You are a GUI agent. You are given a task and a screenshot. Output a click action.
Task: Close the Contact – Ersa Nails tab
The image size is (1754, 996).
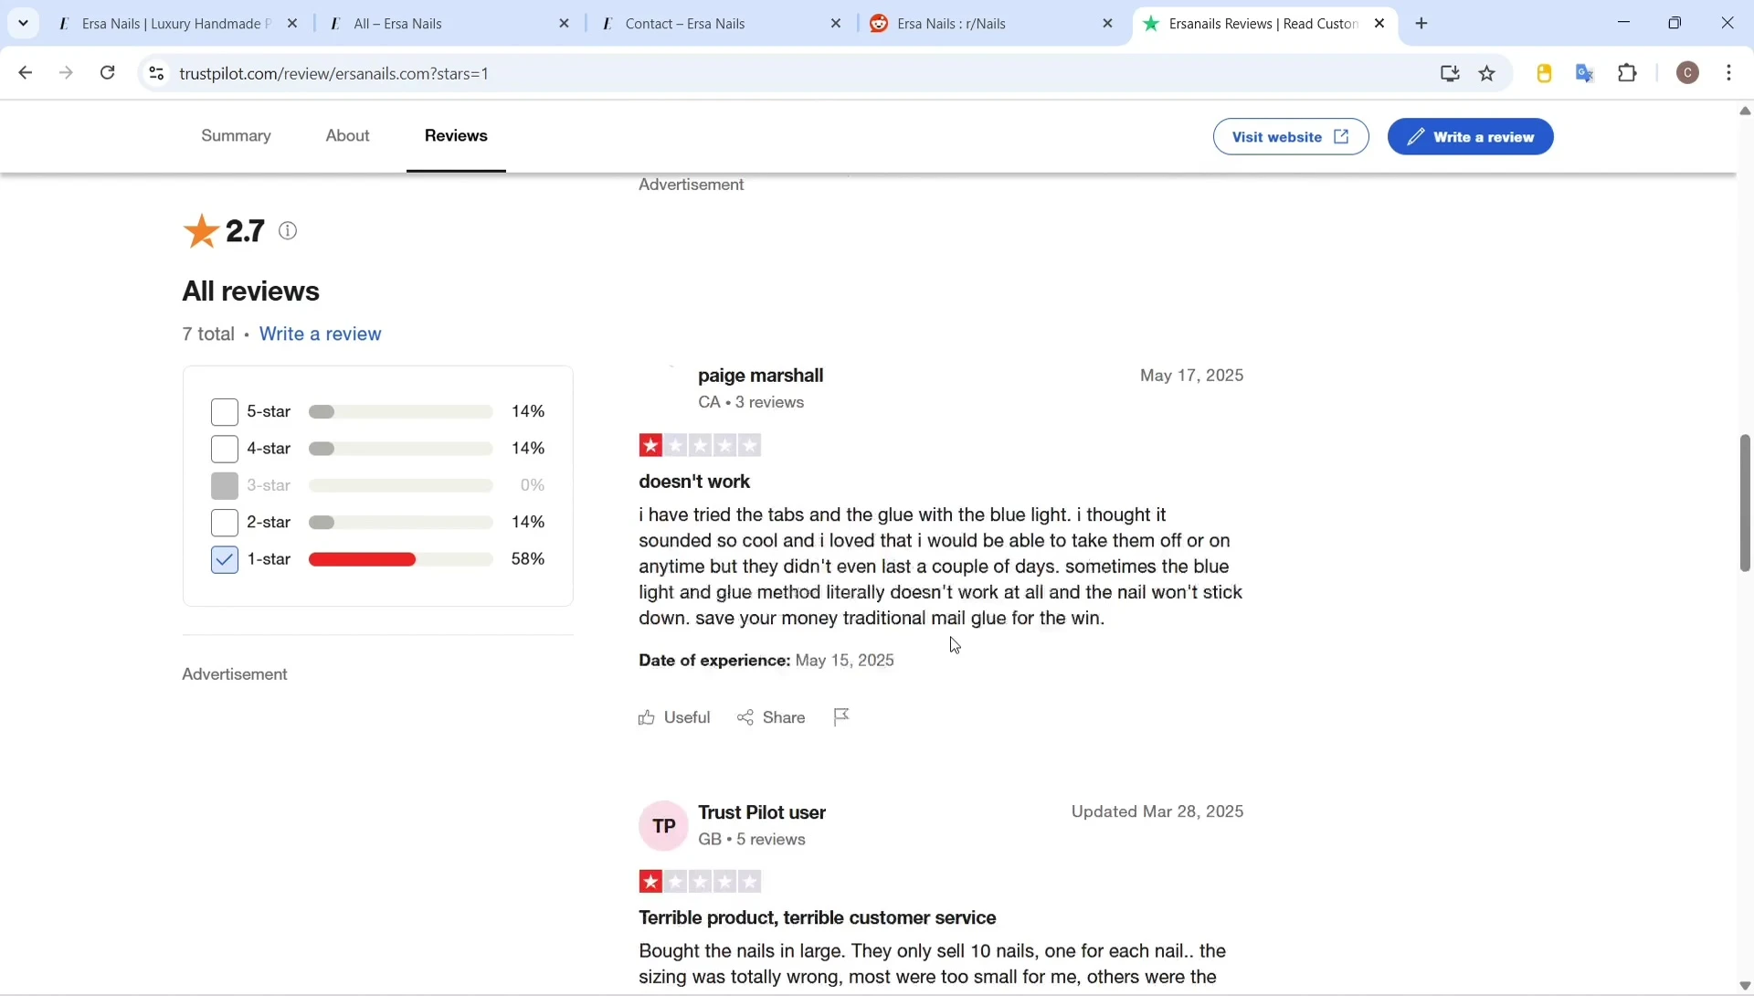click(x=836, y=24)
